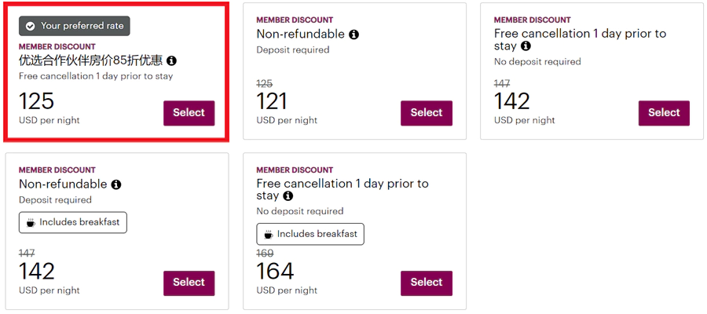Image resolution: width=707 pixels, height=314 pixels.
Task: Click info icon on 164 USD free cancellation rate
Action: coord(288,196)
